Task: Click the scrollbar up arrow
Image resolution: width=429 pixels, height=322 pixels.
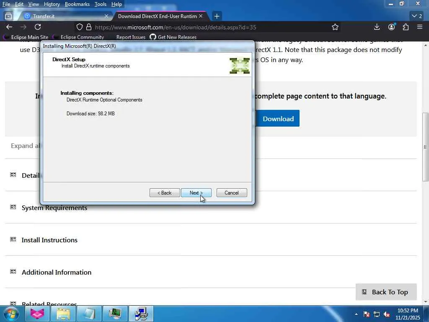Action: [425, 45]
